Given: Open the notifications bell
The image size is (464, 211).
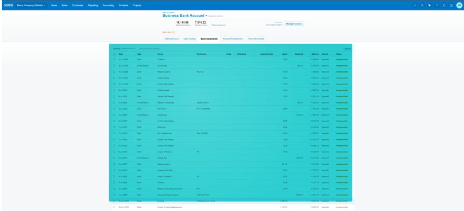Looking at the screenshot, I should click(444, 5).
